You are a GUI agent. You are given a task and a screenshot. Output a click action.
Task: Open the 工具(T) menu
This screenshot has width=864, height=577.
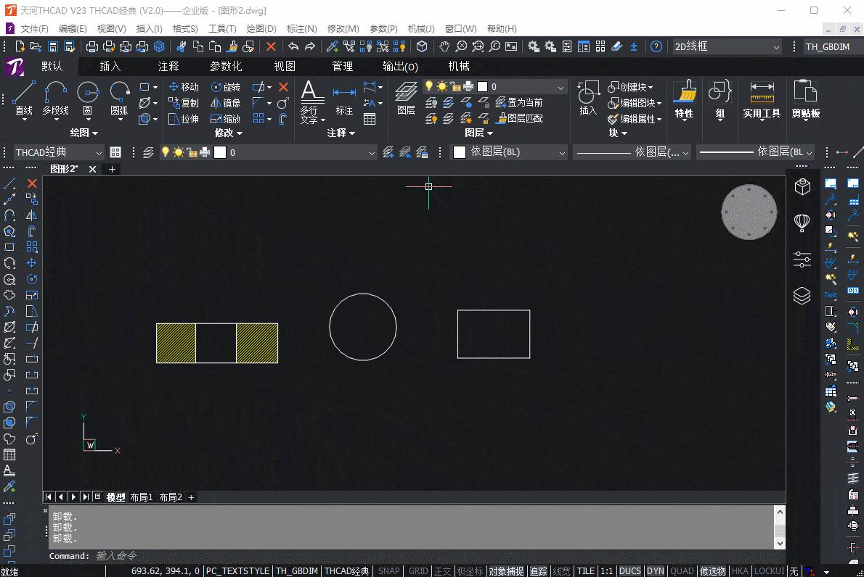point(222,29)
